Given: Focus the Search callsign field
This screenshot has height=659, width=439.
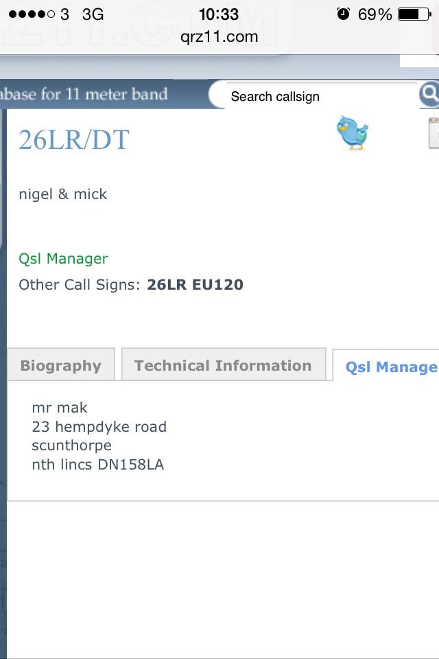Looking at the screenshot, I should click(316, 96).
